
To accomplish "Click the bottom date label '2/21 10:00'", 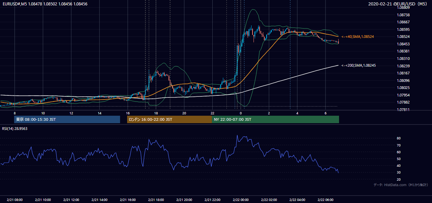I will tap(43, 200).
